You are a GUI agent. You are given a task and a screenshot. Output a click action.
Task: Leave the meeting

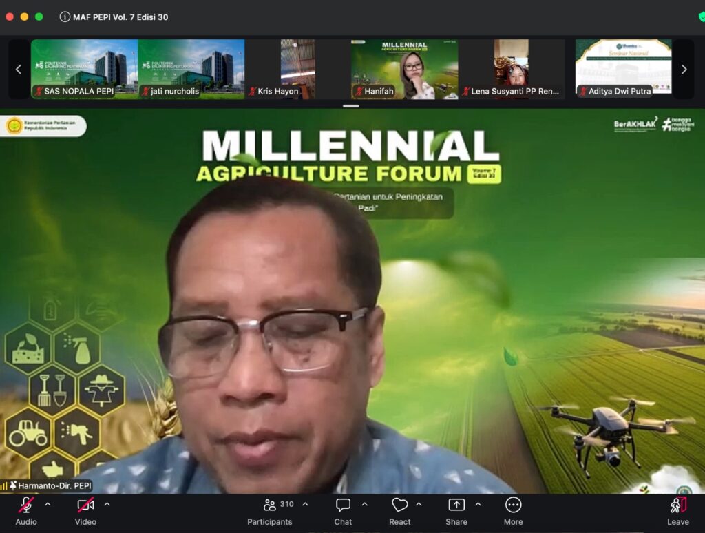678,511
